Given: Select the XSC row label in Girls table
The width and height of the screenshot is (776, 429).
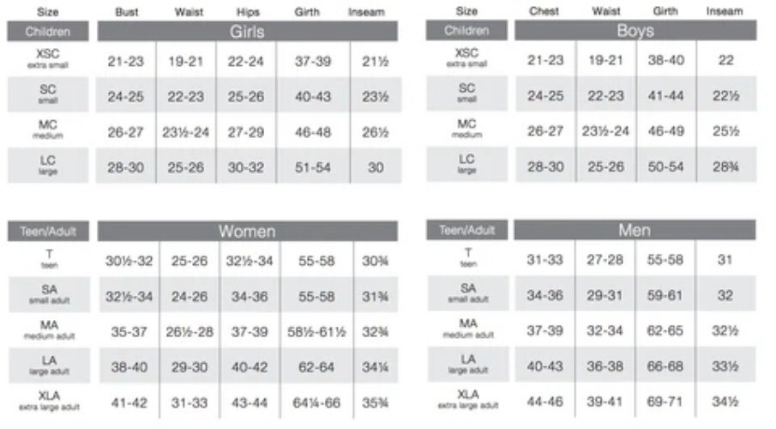Looking at the screenshot, I should click(48, 57).
